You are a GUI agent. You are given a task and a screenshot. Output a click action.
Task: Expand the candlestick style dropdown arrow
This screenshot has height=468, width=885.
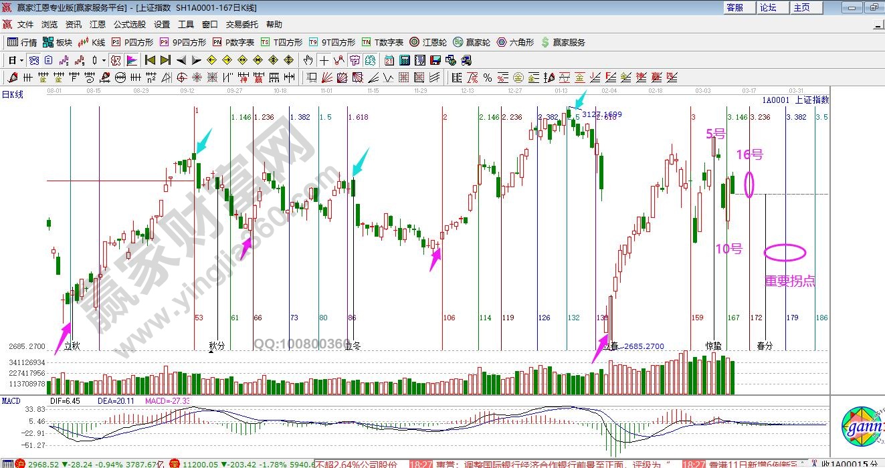pyautogui.click(x=104, y=60)
